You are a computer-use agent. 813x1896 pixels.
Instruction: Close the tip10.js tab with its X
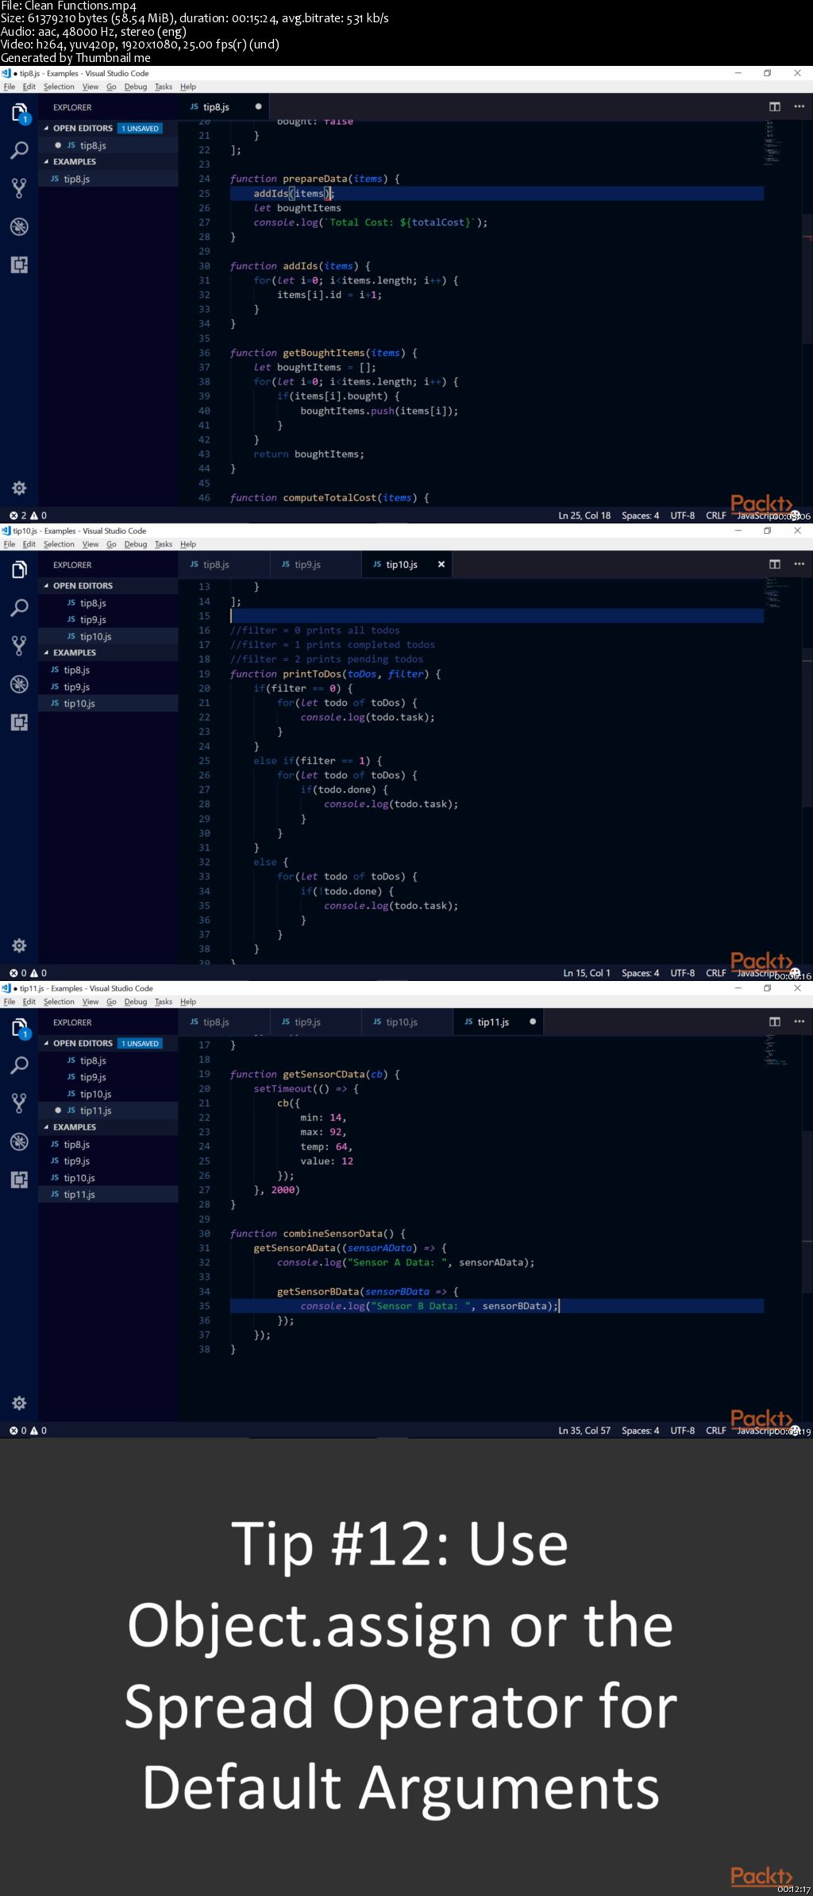(x=441, y=564)
